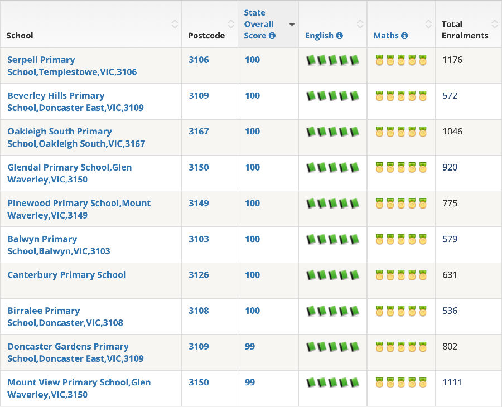Screen dimensions: 502x407
Task: Click English book rating in Birralee row
Action: 332,311
